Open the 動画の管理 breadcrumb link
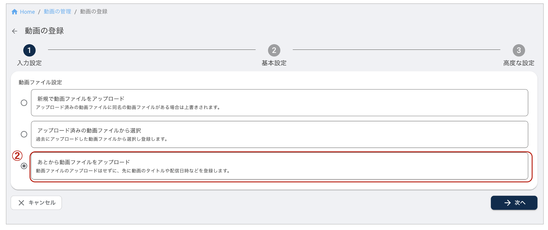 tap(58, 12)
